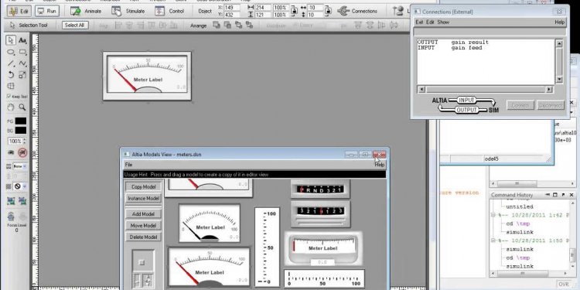Select the Aa text tool
580x290 pixels.
pos(22,40)
